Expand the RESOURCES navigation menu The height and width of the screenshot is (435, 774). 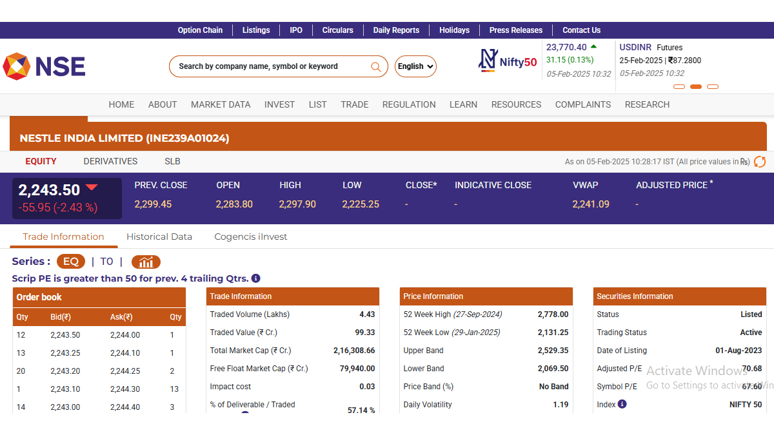tap(516, 104)
